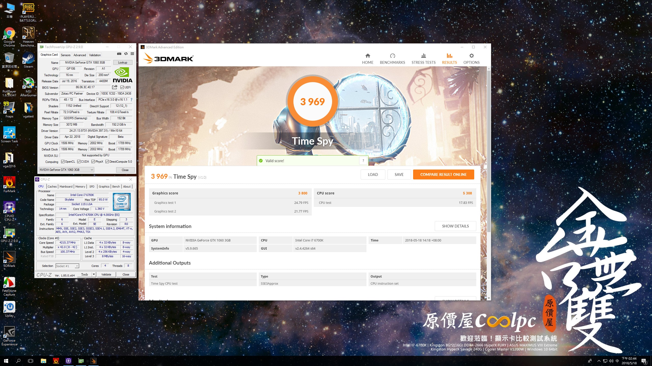
Task: Click the Intel Core i7 logo in CPU-Z
Action: [122, 202]
